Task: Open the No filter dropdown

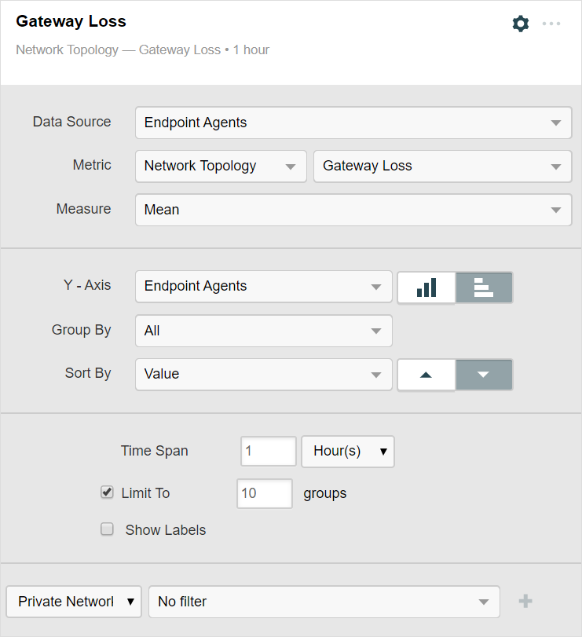Action: pyautogui.click(x=324, y=602)
